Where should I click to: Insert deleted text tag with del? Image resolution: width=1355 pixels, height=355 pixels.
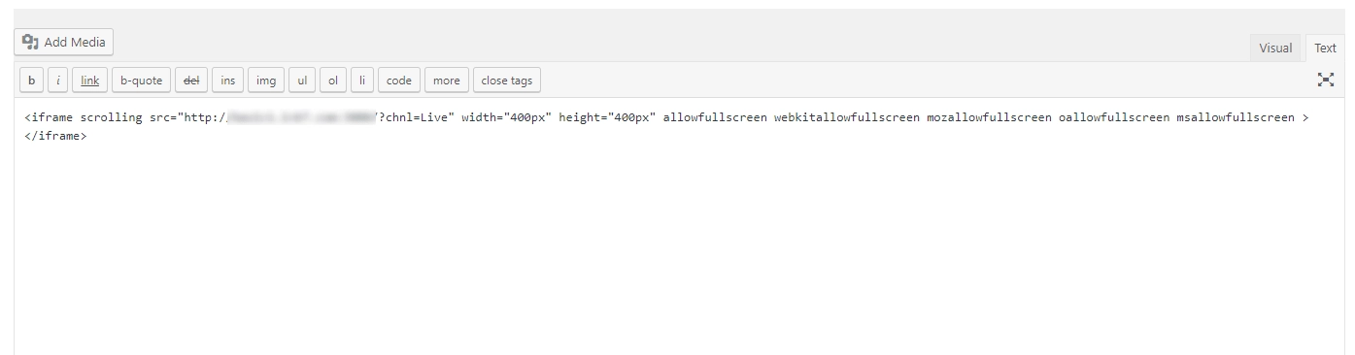tap(191, 81)
